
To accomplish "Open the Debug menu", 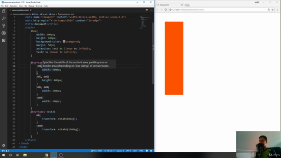I will click(x=31, y=6).
